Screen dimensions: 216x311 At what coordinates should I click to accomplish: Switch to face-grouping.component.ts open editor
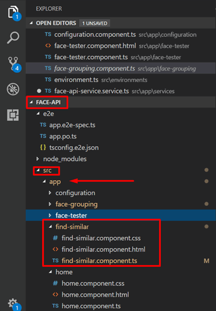94,69
